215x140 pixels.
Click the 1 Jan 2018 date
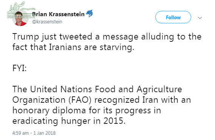tap(45, 133)
